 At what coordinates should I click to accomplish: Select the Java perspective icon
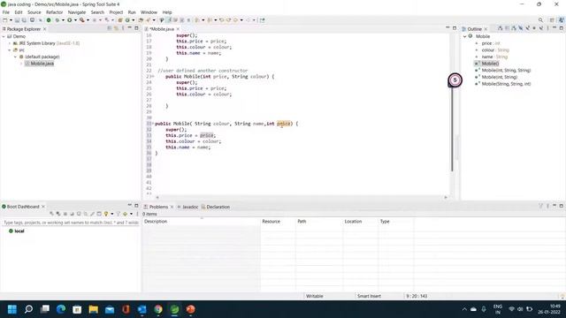562,20
